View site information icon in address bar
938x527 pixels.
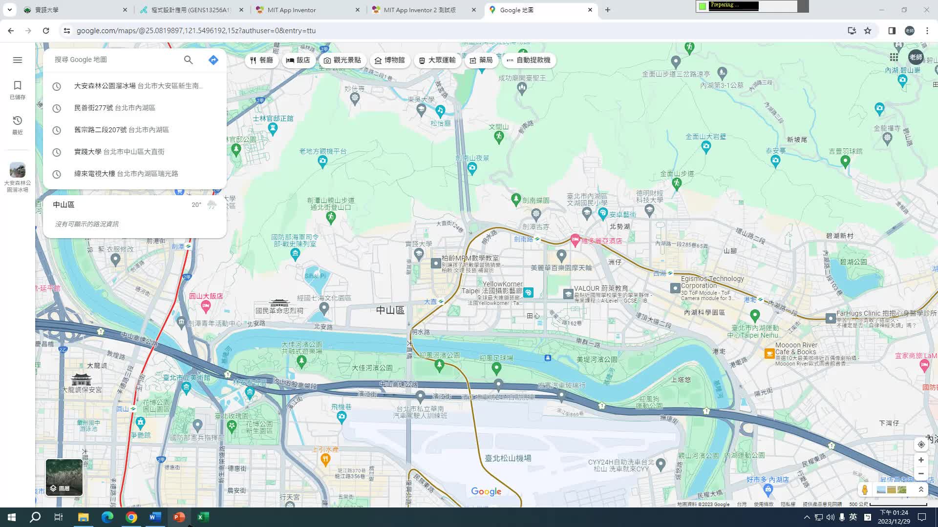click(67, 30)
